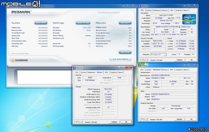Viewport: 209px width, 132px height.
Task: Click the View Results button in PCMark Vantage
Action: [125, 23]
